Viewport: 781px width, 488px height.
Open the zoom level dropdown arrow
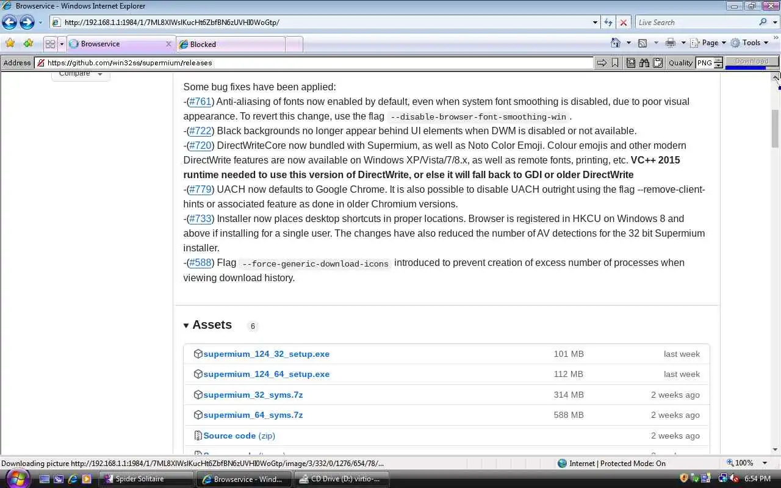(x=765, y=463)
